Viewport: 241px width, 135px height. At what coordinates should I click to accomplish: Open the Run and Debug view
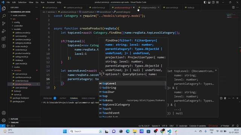tap(4, 31)
